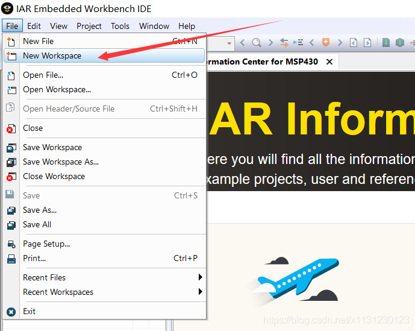This screenshot has height=331, width=415.
Task: Choose Open Workspace... menu entry
Action: (x=104, y=90)
